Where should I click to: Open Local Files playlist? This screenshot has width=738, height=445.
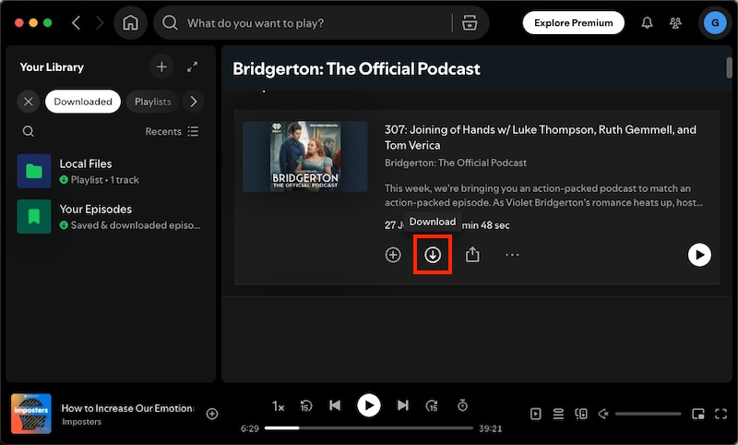[x=111, y=171]
